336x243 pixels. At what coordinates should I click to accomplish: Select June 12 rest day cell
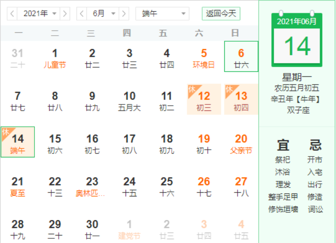point(204,99)
